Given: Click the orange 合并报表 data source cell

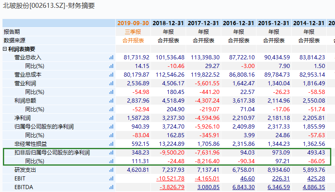Looking at the screenshot, I should (133, 40).
